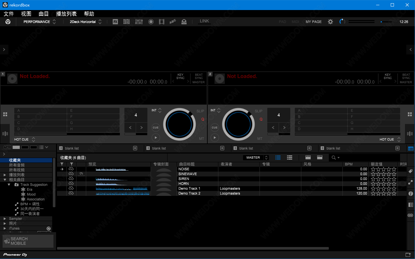
Task: Click the CUE button on deck 1
Action: click(x=156, y=128)
